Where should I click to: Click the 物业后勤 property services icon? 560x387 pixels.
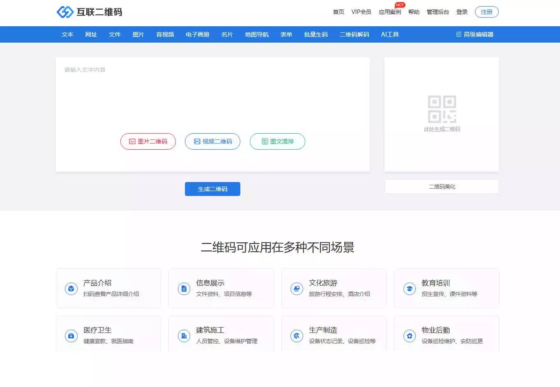(x=409, y=335)
